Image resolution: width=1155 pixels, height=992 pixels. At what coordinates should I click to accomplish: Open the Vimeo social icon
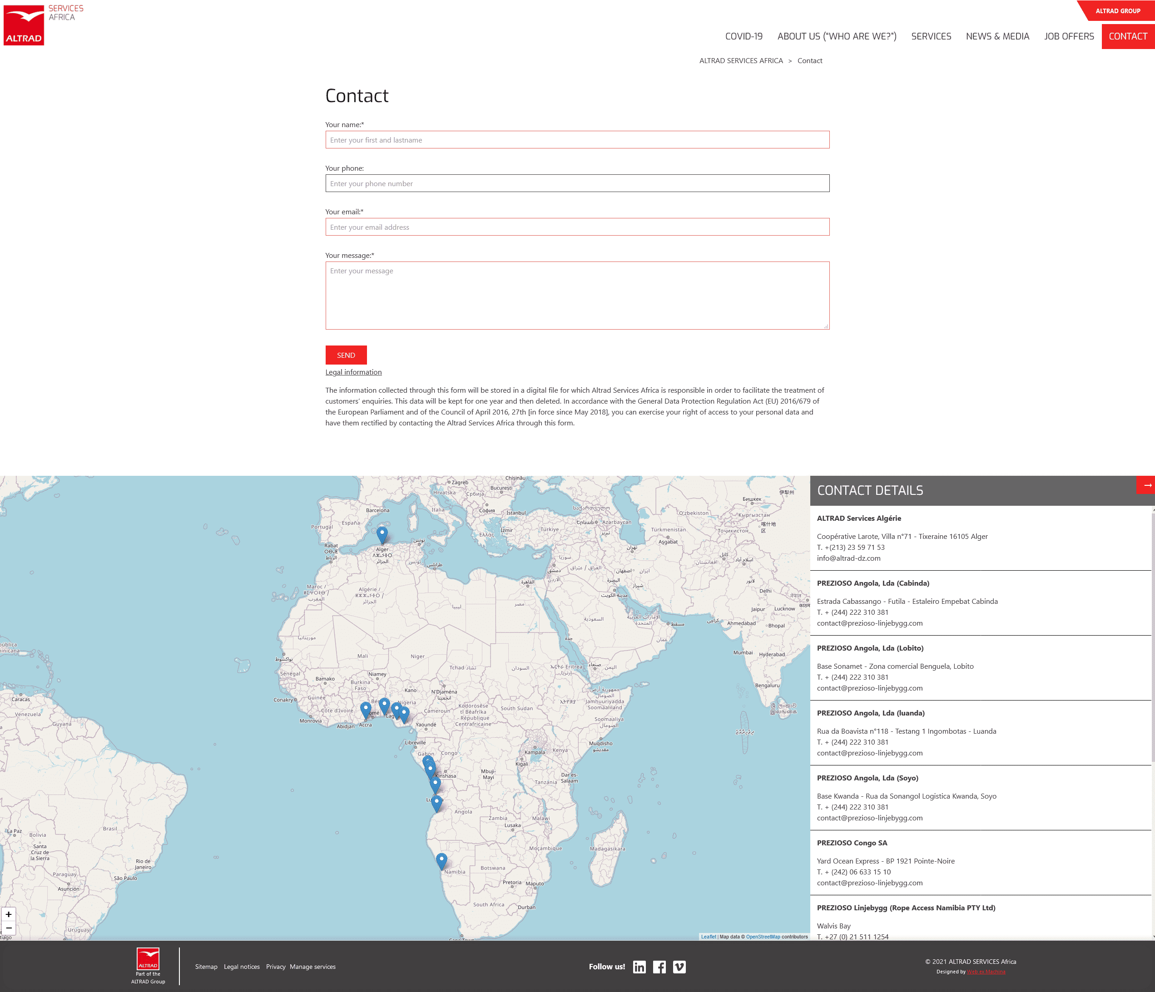click(x=679, y=967)
